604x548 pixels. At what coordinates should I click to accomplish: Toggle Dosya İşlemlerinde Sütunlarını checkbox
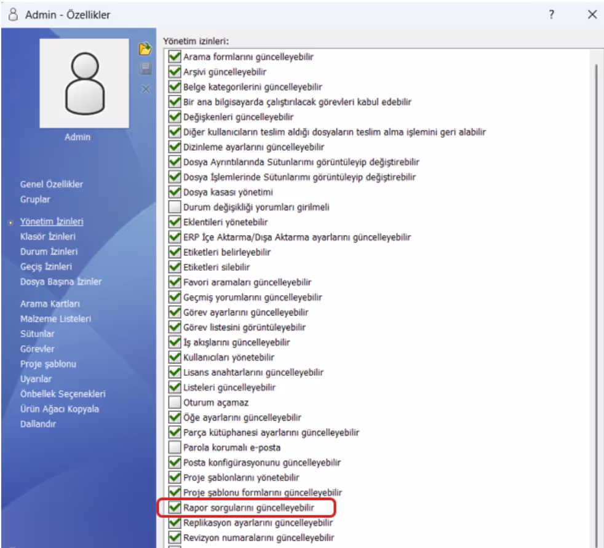(175, 177)
